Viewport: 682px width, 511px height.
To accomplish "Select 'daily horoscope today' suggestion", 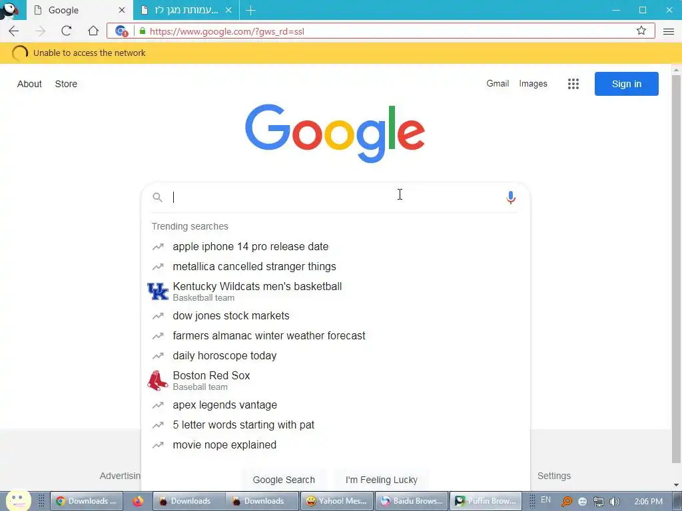I will point(335,355).
